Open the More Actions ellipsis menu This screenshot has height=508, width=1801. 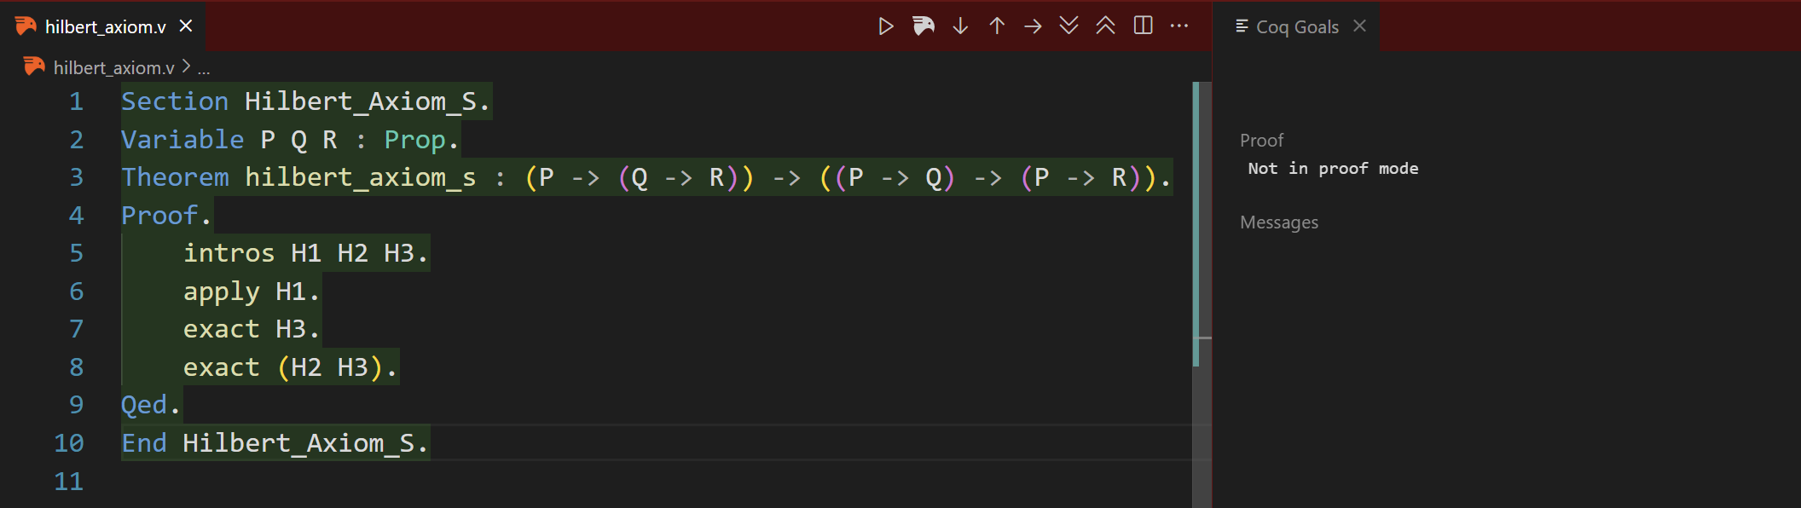coord(1179,26)
